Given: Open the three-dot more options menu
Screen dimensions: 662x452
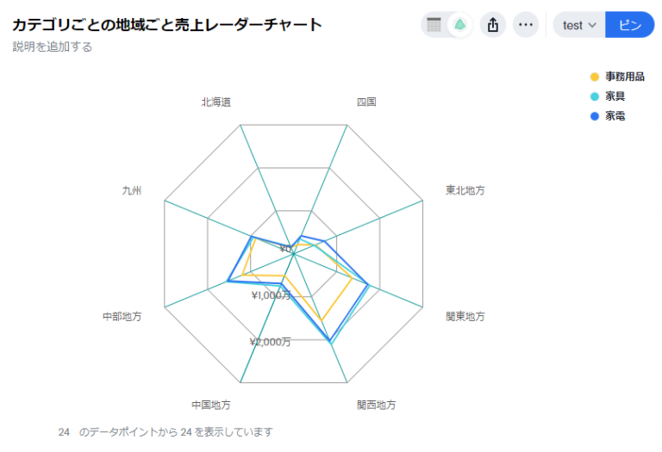Looking at the screenshot, I should (x=526, y=25).
